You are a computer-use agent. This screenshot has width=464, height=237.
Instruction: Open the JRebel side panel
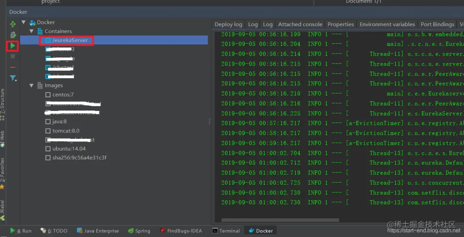[3, 210]
